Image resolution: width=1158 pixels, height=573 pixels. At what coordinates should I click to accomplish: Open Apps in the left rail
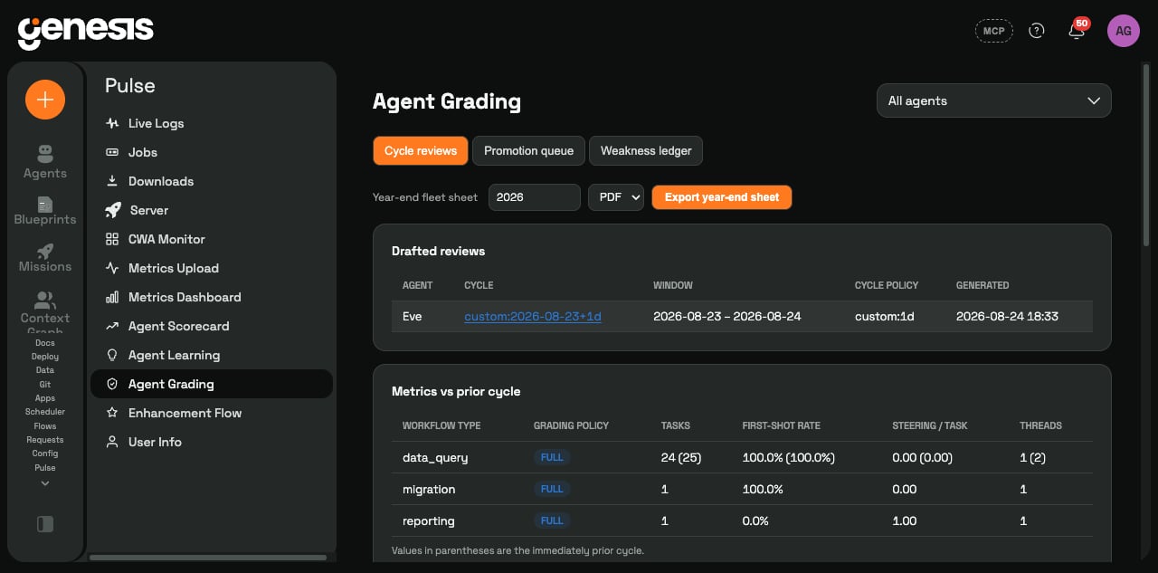[x=45, y=398]
